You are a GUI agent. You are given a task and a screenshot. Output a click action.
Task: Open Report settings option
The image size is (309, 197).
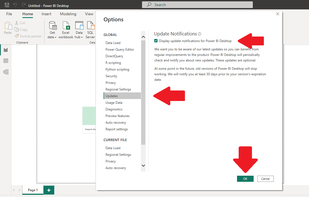117,129
